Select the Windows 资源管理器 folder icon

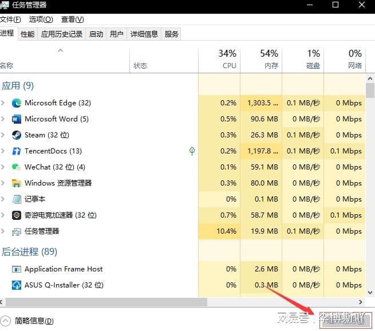(17, 183)
